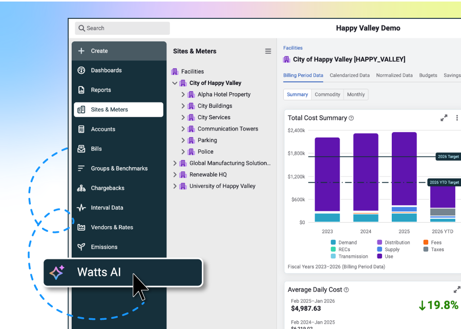The width and height of the screenshot is (461, 329).
Task: Toggle the Fees legend swatch
Action: coord(426,243)
